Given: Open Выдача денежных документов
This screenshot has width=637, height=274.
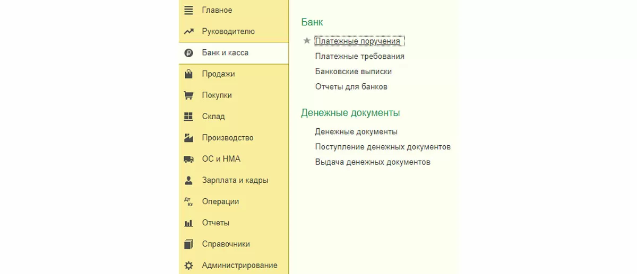Looking at the screenshot, I should point(372,162).
